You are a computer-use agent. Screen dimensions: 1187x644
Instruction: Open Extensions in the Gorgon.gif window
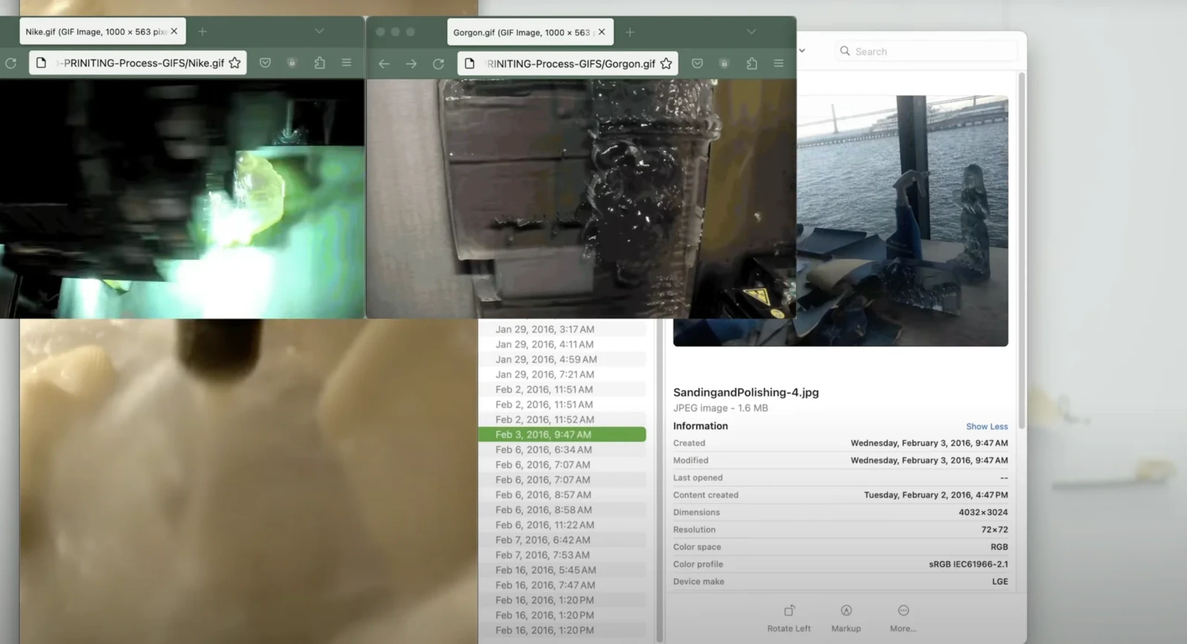pos(752,64)
